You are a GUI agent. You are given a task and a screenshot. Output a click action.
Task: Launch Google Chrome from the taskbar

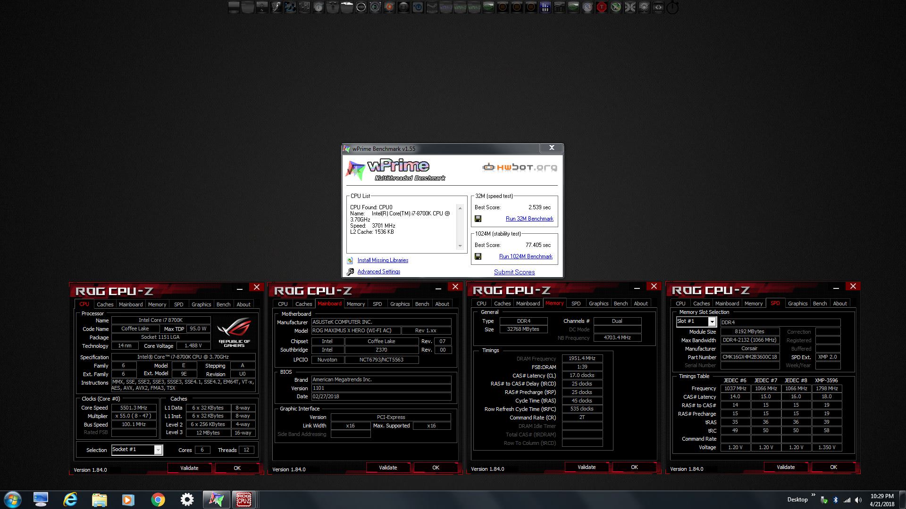click(x=158, y=500)
